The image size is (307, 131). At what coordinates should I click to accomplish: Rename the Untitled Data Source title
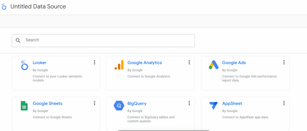(x=38, y=7)
